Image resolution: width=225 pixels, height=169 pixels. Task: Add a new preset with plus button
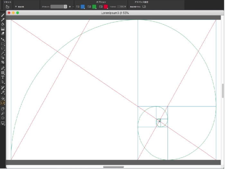coord(70,6)
